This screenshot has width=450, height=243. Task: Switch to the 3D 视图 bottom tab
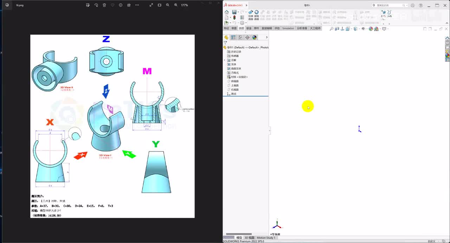249,238
